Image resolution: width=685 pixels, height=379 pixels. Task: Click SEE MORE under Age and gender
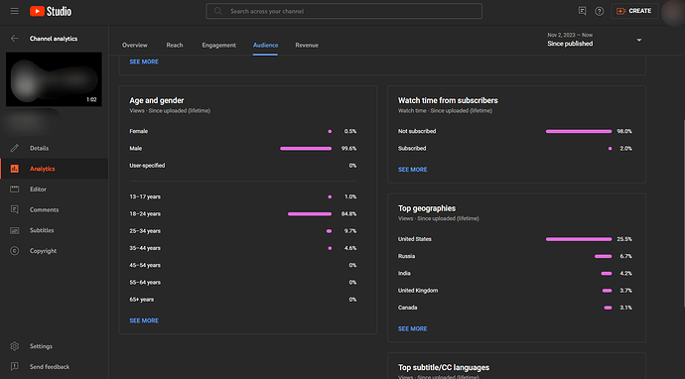(144, 320)
